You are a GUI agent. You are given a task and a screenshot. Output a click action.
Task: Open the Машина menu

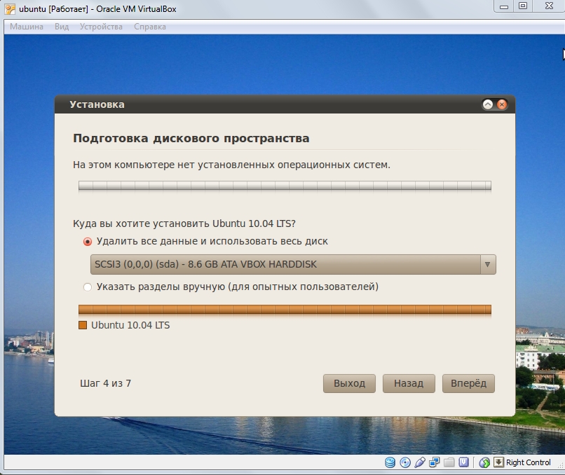pyautogui.click(x=27, y=27)
